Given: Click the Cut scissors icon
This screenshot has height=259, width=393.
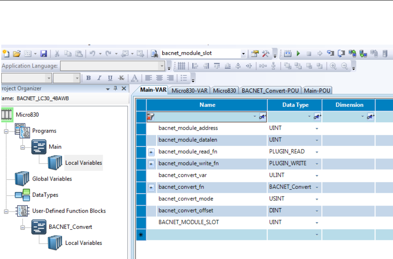Looking at the screenshot, I should 57,54.
